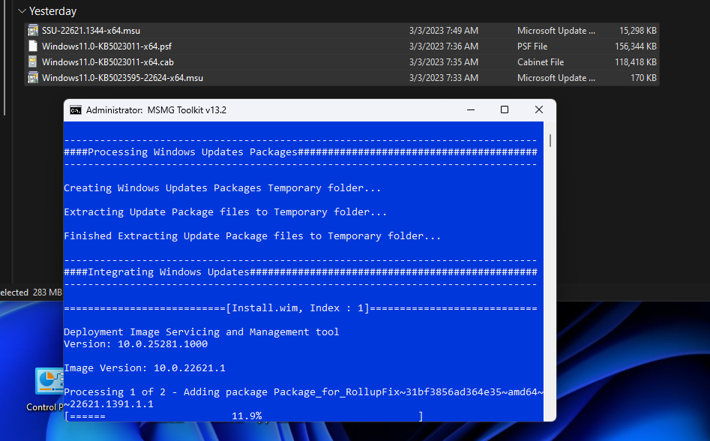710x441 pixels.
Task: Click the PSF File type cell
Action: click(532, 46)
